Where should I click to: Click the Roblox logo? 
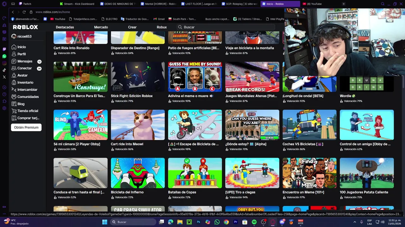coord(25,27)
